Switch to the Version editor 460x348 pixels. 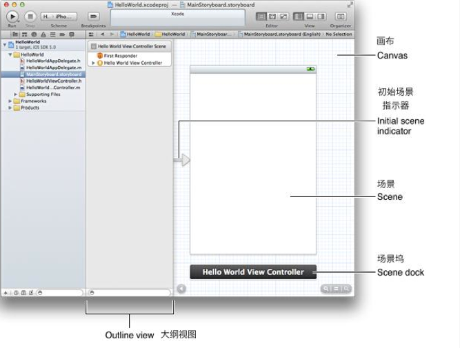(x=283, y=17)
